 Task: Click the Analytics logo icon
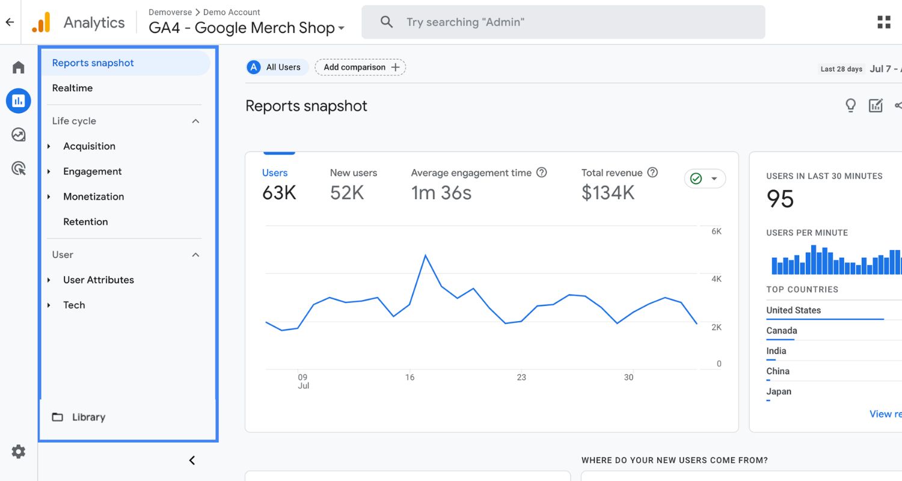pos(41,22)
